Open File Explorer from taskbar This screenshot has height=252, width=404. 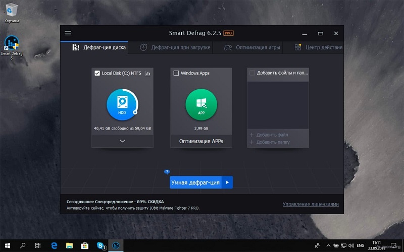tap(69, 245)
